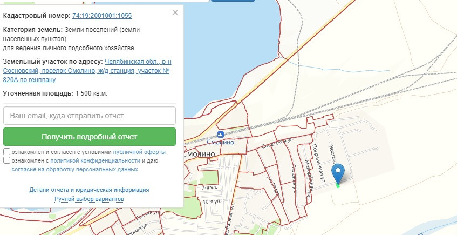Click the 'Категория земель' text
Screen dimensions: 457x235
(32, 30)
